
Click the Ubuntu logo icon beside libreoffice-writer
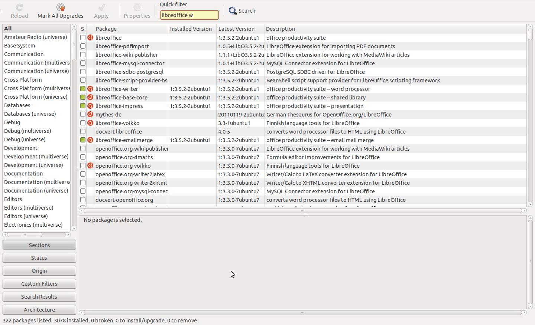(x=90, y=89)
